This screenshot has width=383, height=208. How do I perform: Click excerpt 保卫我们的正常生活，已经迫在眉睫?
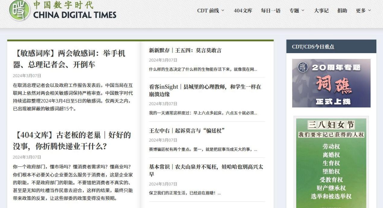[185, 193]
